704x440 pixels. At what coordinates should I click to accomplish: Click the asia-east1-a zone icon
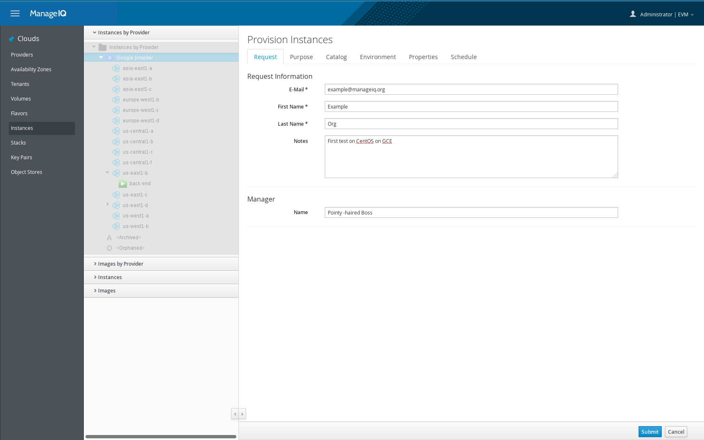coord(116,68)
